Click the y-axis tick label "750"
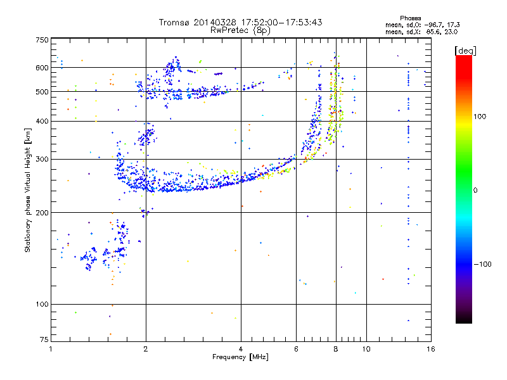This screenshot has width=507, height=380. coord(42,40)
